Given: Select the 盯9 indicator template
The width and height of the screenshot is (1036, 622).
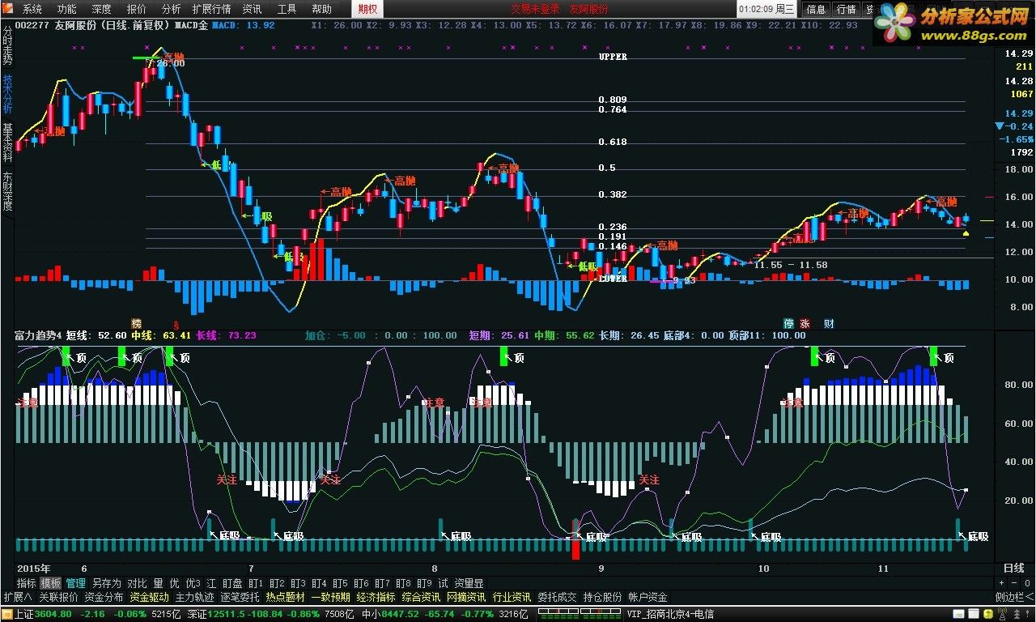Looking at the screenshot, I should click(x=424, y=583).
